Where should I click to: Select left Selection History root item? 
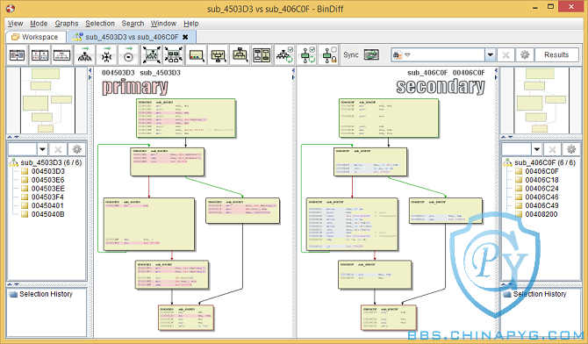click(x=41, y=295)
